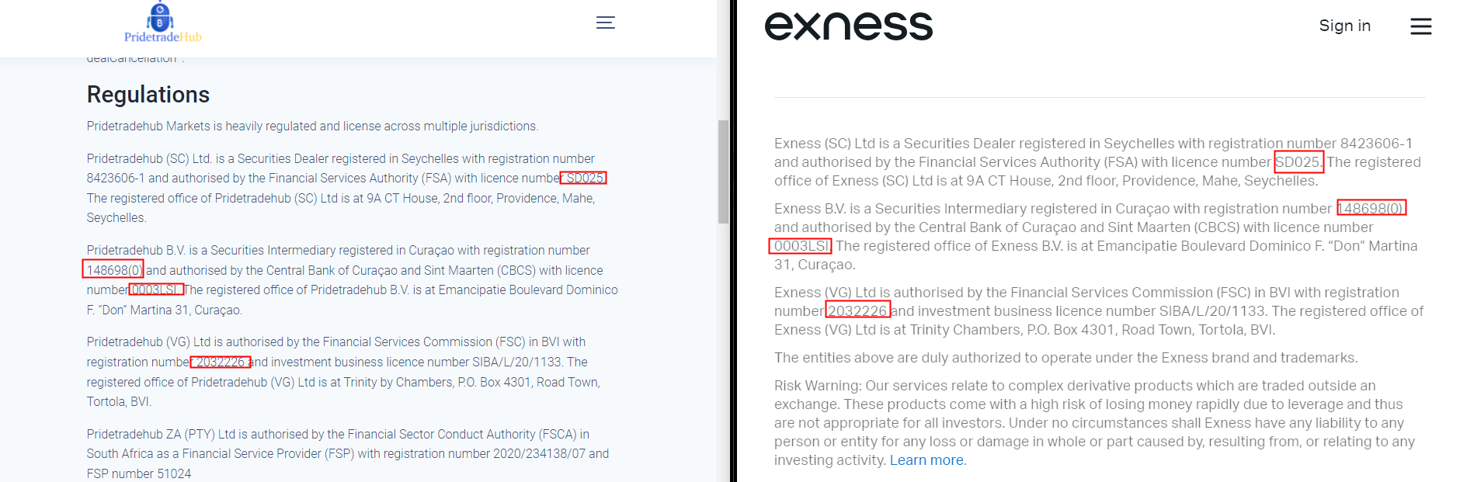The width and height of the screenshot is (1460, 482).
Task: Click the FSP number 51024 text
Action: 139,473
